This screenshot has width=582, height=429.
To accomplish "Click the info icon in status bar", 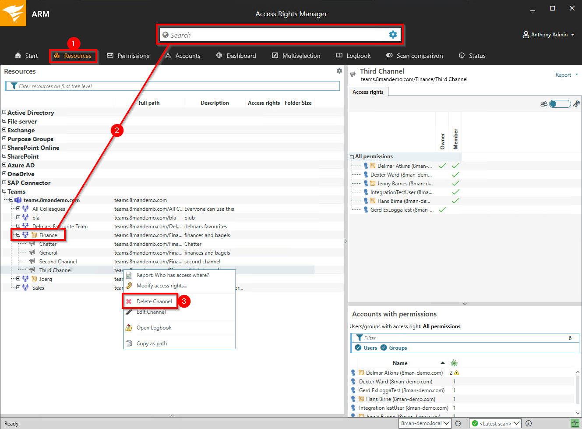I will (x=529, y=423).
